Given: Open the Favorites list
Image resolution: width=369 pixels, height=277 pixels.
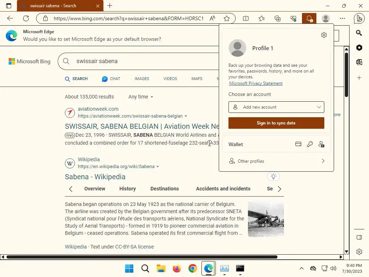Looking at the screenshot, I should coord(262,18).
